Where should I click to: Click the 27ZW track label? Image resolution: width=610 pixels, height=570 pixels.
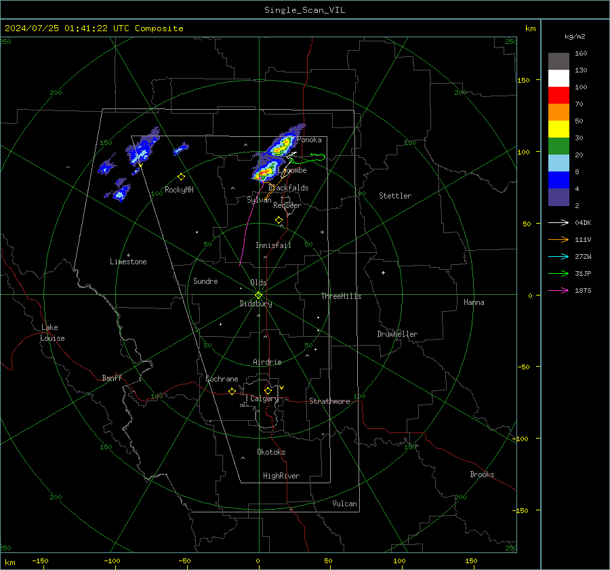[x=583, y=257]
